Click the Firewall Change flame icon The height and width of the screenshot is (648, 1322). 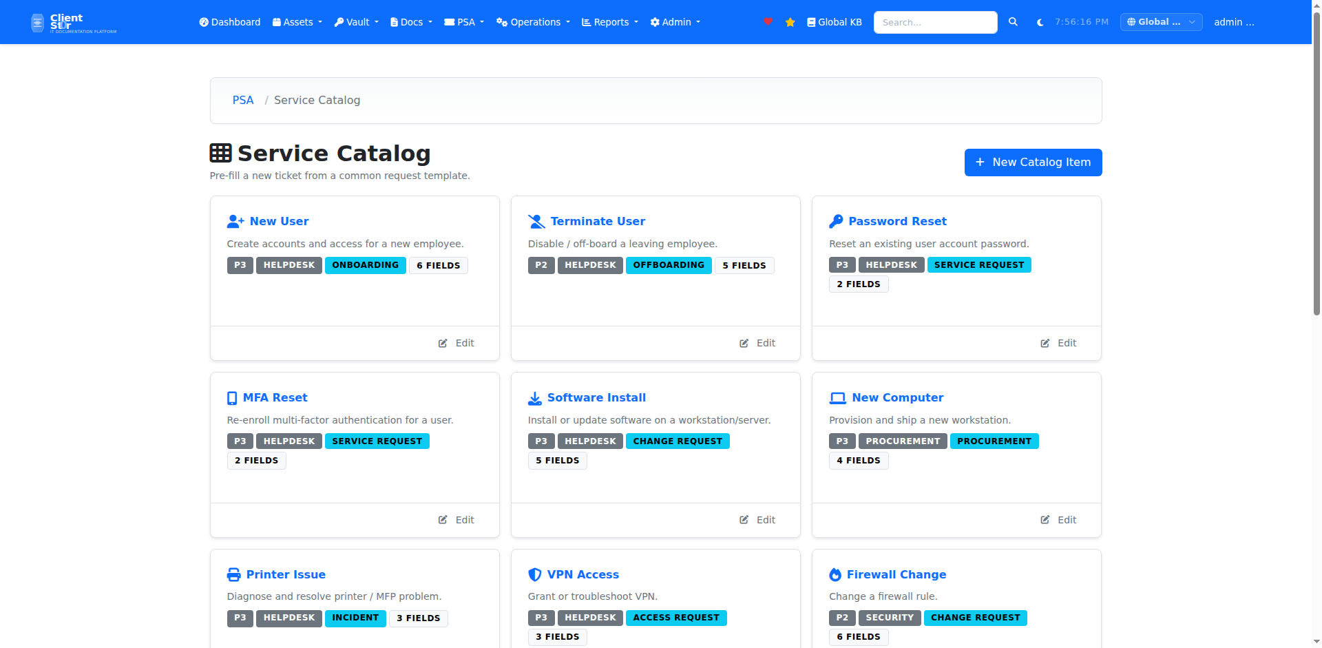click(835, 574)
